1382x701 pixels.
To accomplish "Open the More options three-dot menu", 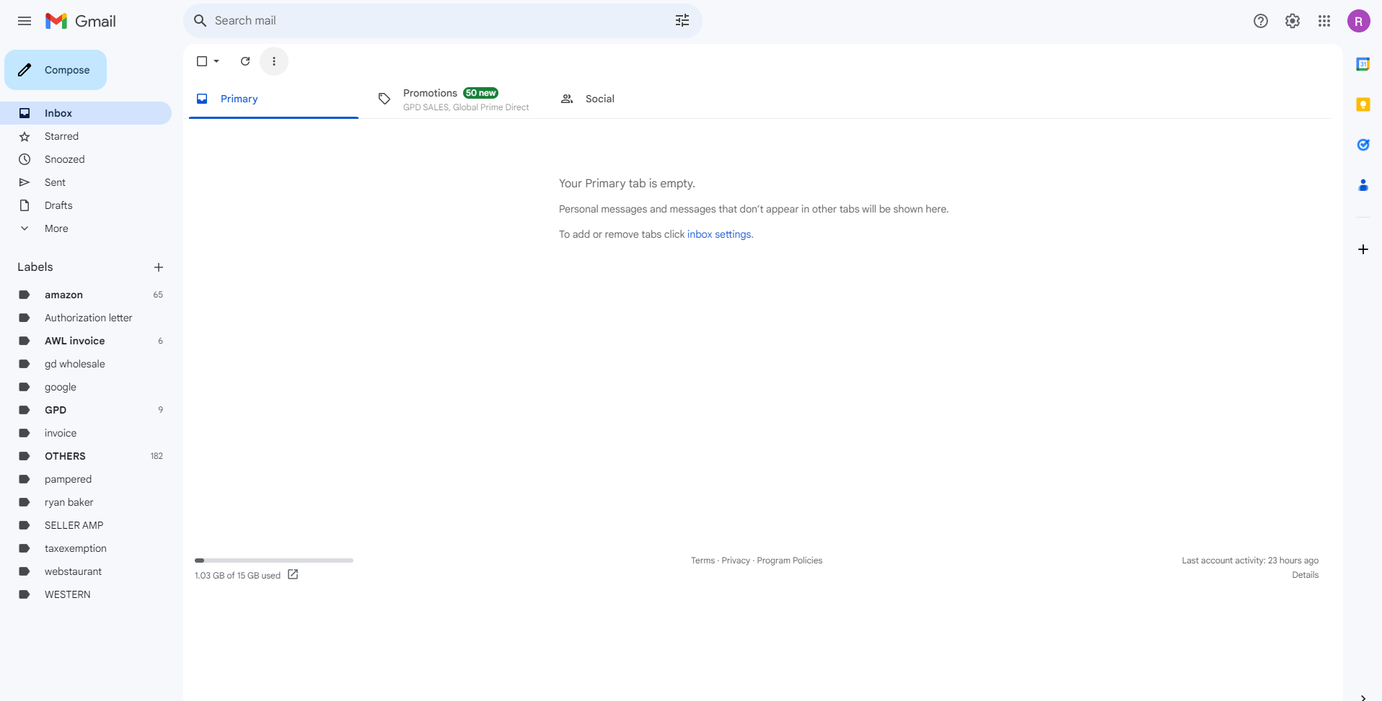I will coord(274,61).
